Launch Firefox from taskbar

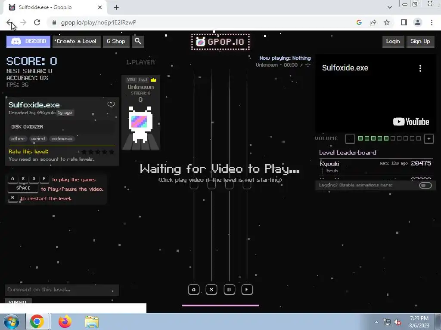coord(65,321)
